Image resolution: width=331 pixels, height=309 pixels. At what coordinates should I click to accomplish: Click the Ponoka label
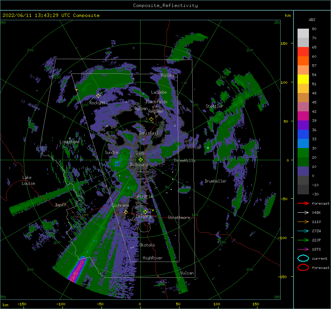[x=168, y=76]
